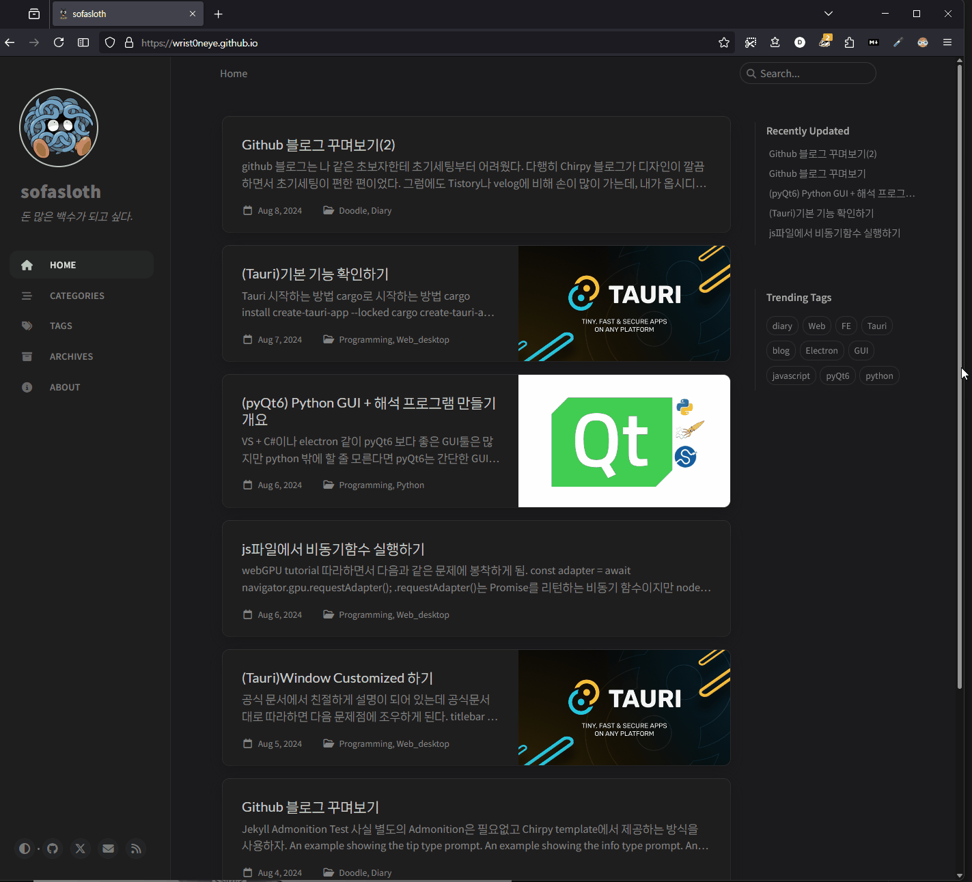The height and width of the screenshot is (882, 972).
Task: Open recently updated js파일에서 비동기함수 link
Action: 834,233
